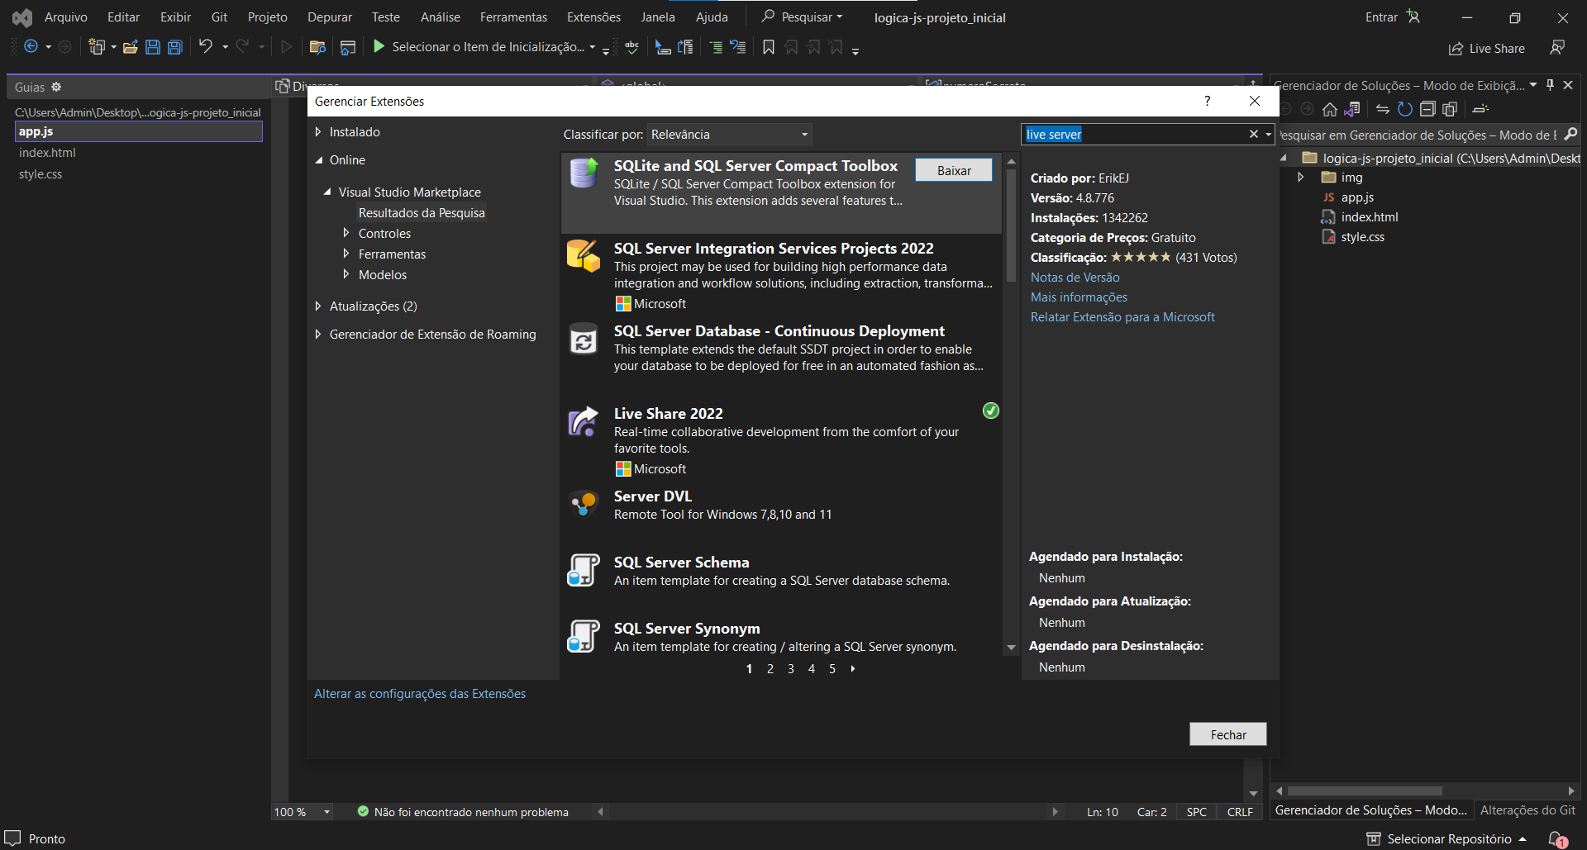Go to results page 2
Viewport: 1587px width, 850px height.
[x=770, y=669]
